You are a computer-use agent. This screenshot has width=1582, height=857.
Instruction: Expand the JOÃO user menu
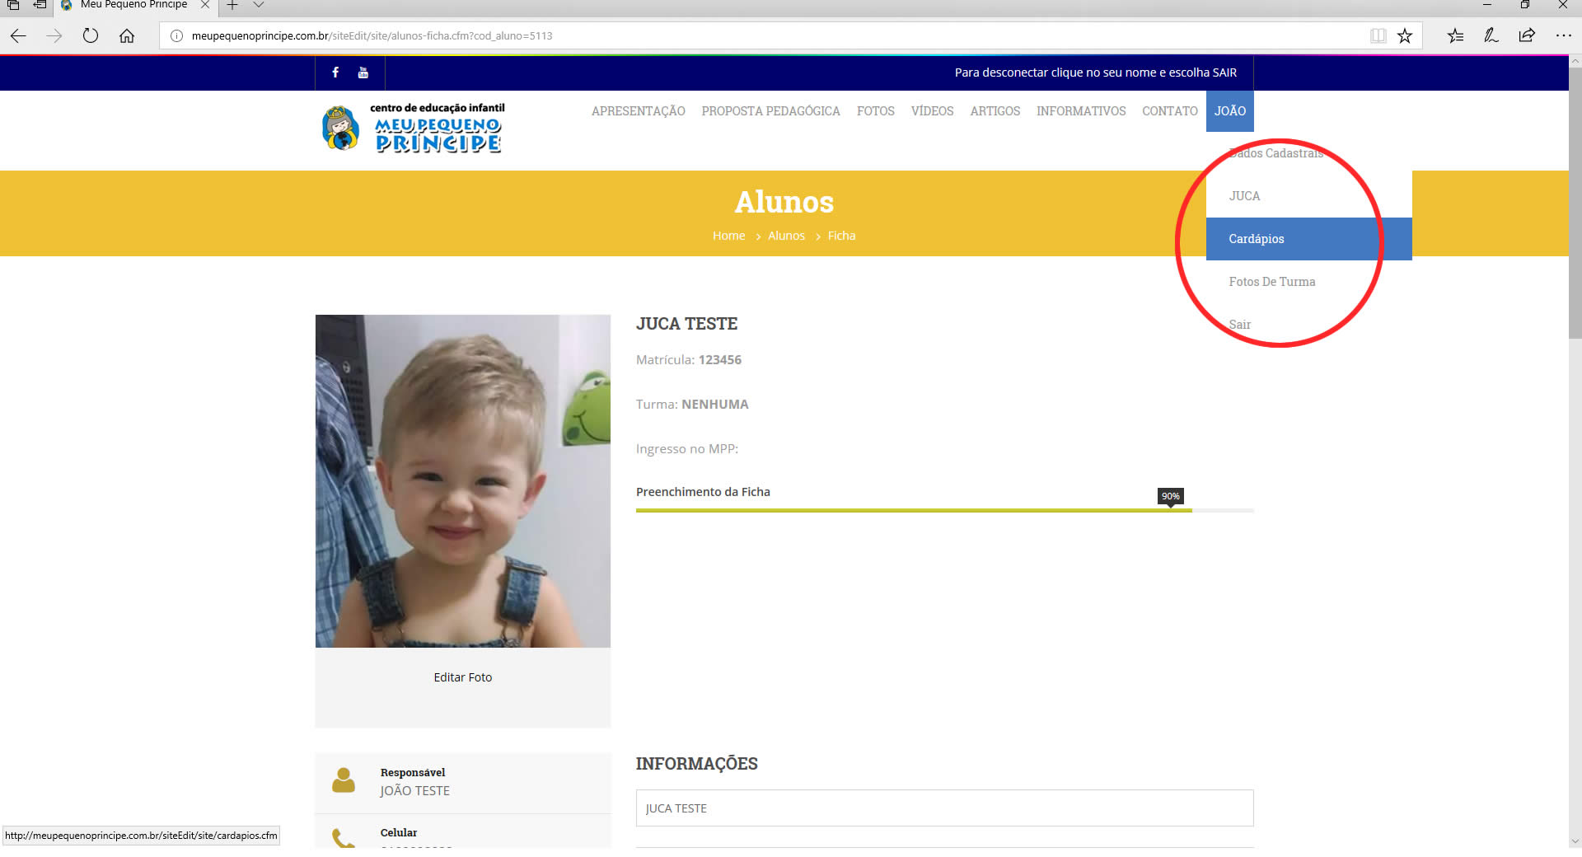point(1229,111)
